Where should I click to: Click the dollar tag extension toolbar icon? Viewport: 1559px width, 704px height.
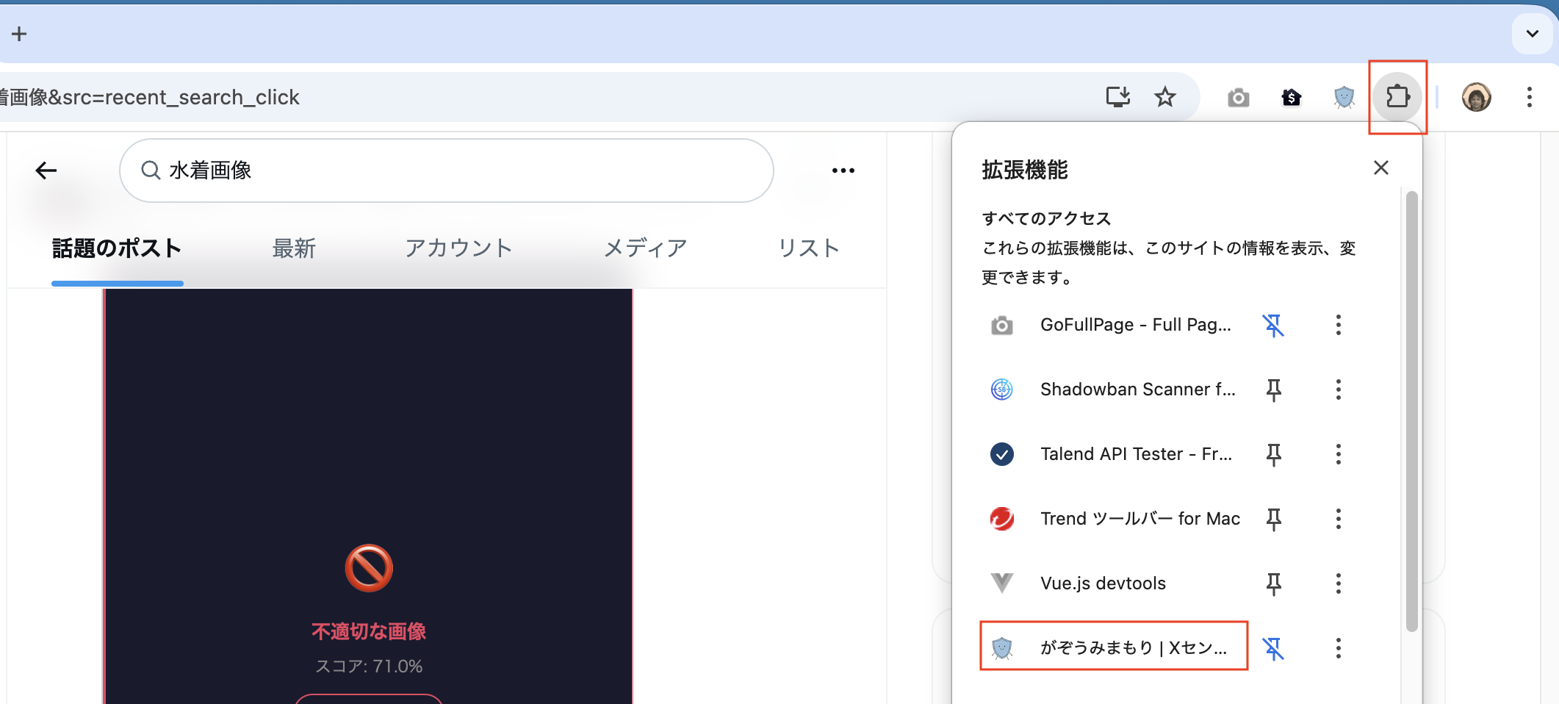pos(1292,97)
